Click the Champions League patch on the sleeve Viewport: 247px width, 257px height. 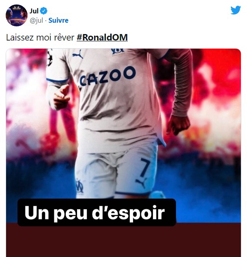click(x=49, y=58)
